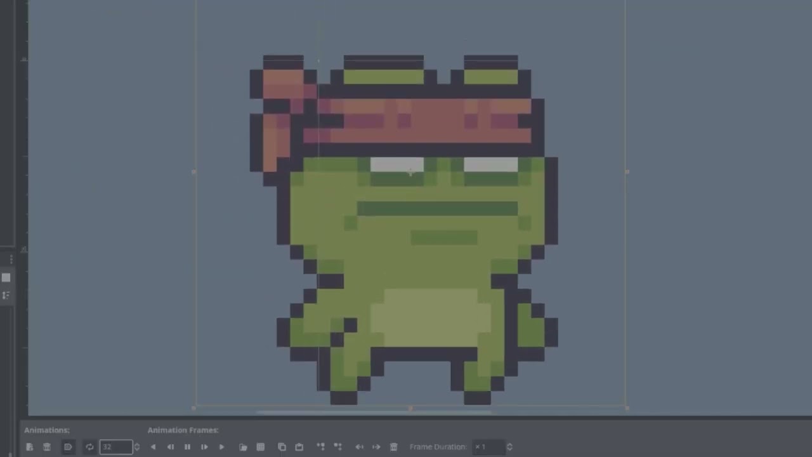Click the left panel three-dot handle

tap(11, 260)
